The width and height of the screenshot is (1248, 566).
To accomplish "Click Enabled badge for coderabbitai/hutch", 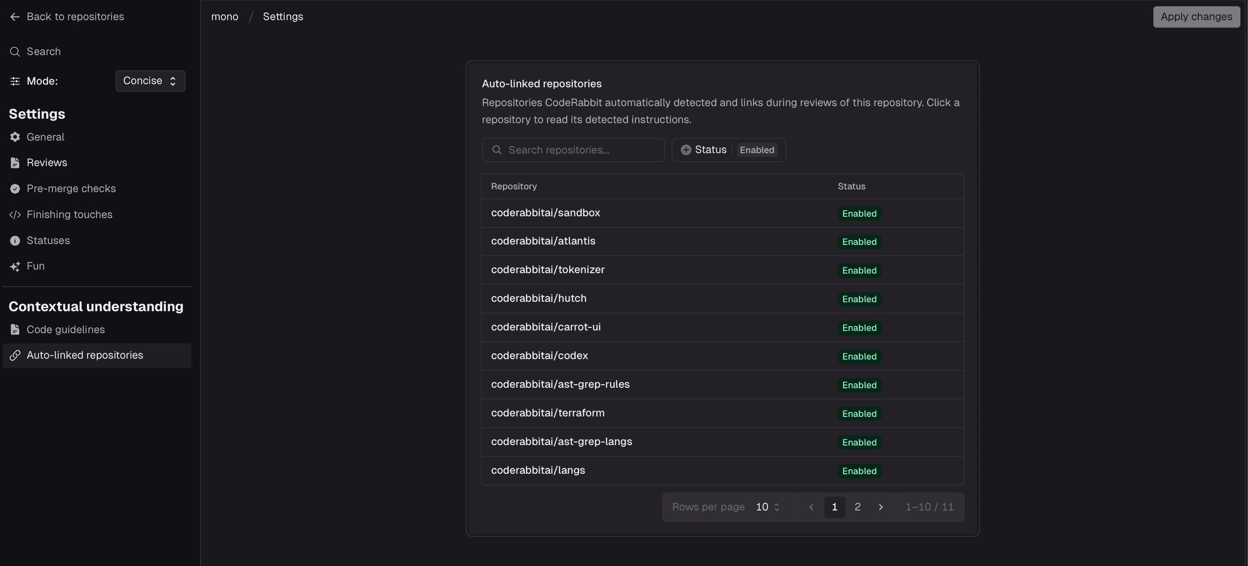I will 859,299.
